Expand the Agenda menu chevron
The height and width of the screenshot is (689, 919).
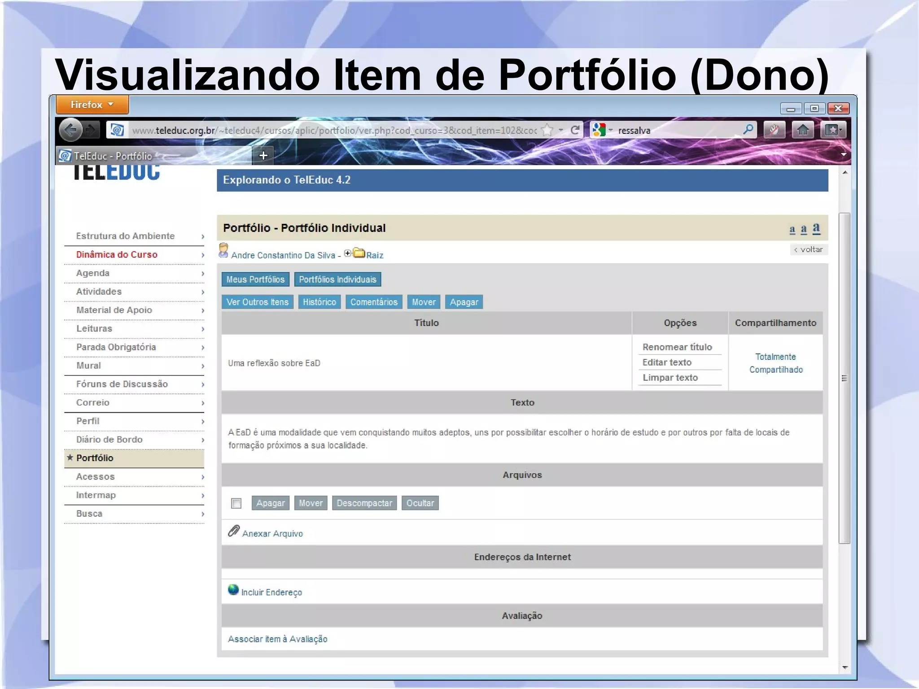point(203,274)
